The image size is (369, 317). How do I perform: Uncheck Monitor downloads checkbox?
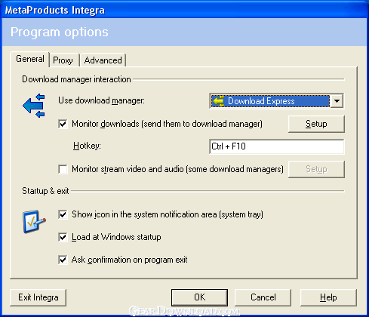click(x=63, y=124)
